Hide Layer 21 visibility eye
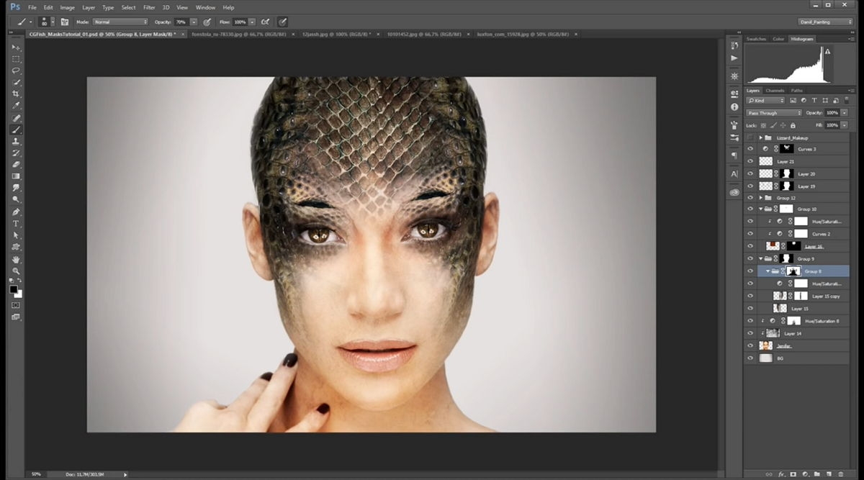The image size is (864, 480). [750, 162]
